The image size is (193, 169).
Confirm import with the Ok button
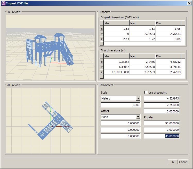[172, 162]
